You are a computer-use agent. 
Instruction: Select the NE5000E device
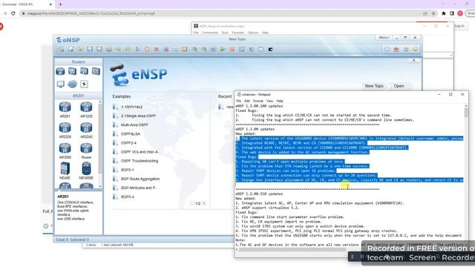(86, 171)
